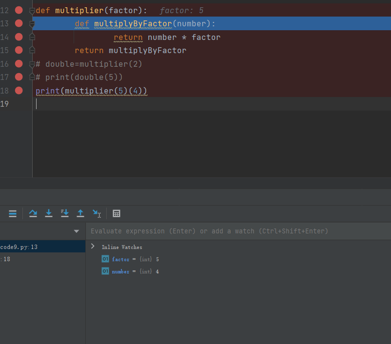
Task: Expand the Inline Watches node
Action: click(x=93, y=247)
